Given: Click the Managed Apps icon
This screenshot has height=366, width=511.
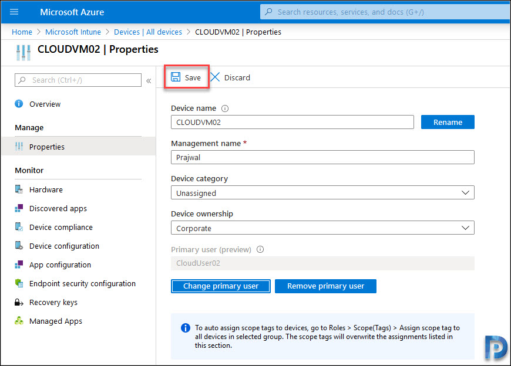Looking at the screenshot, I should [19, 321].
